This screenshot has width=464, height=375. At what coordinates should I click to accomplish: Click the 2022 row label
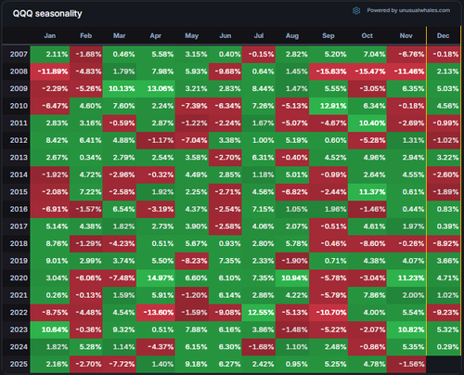19,313
